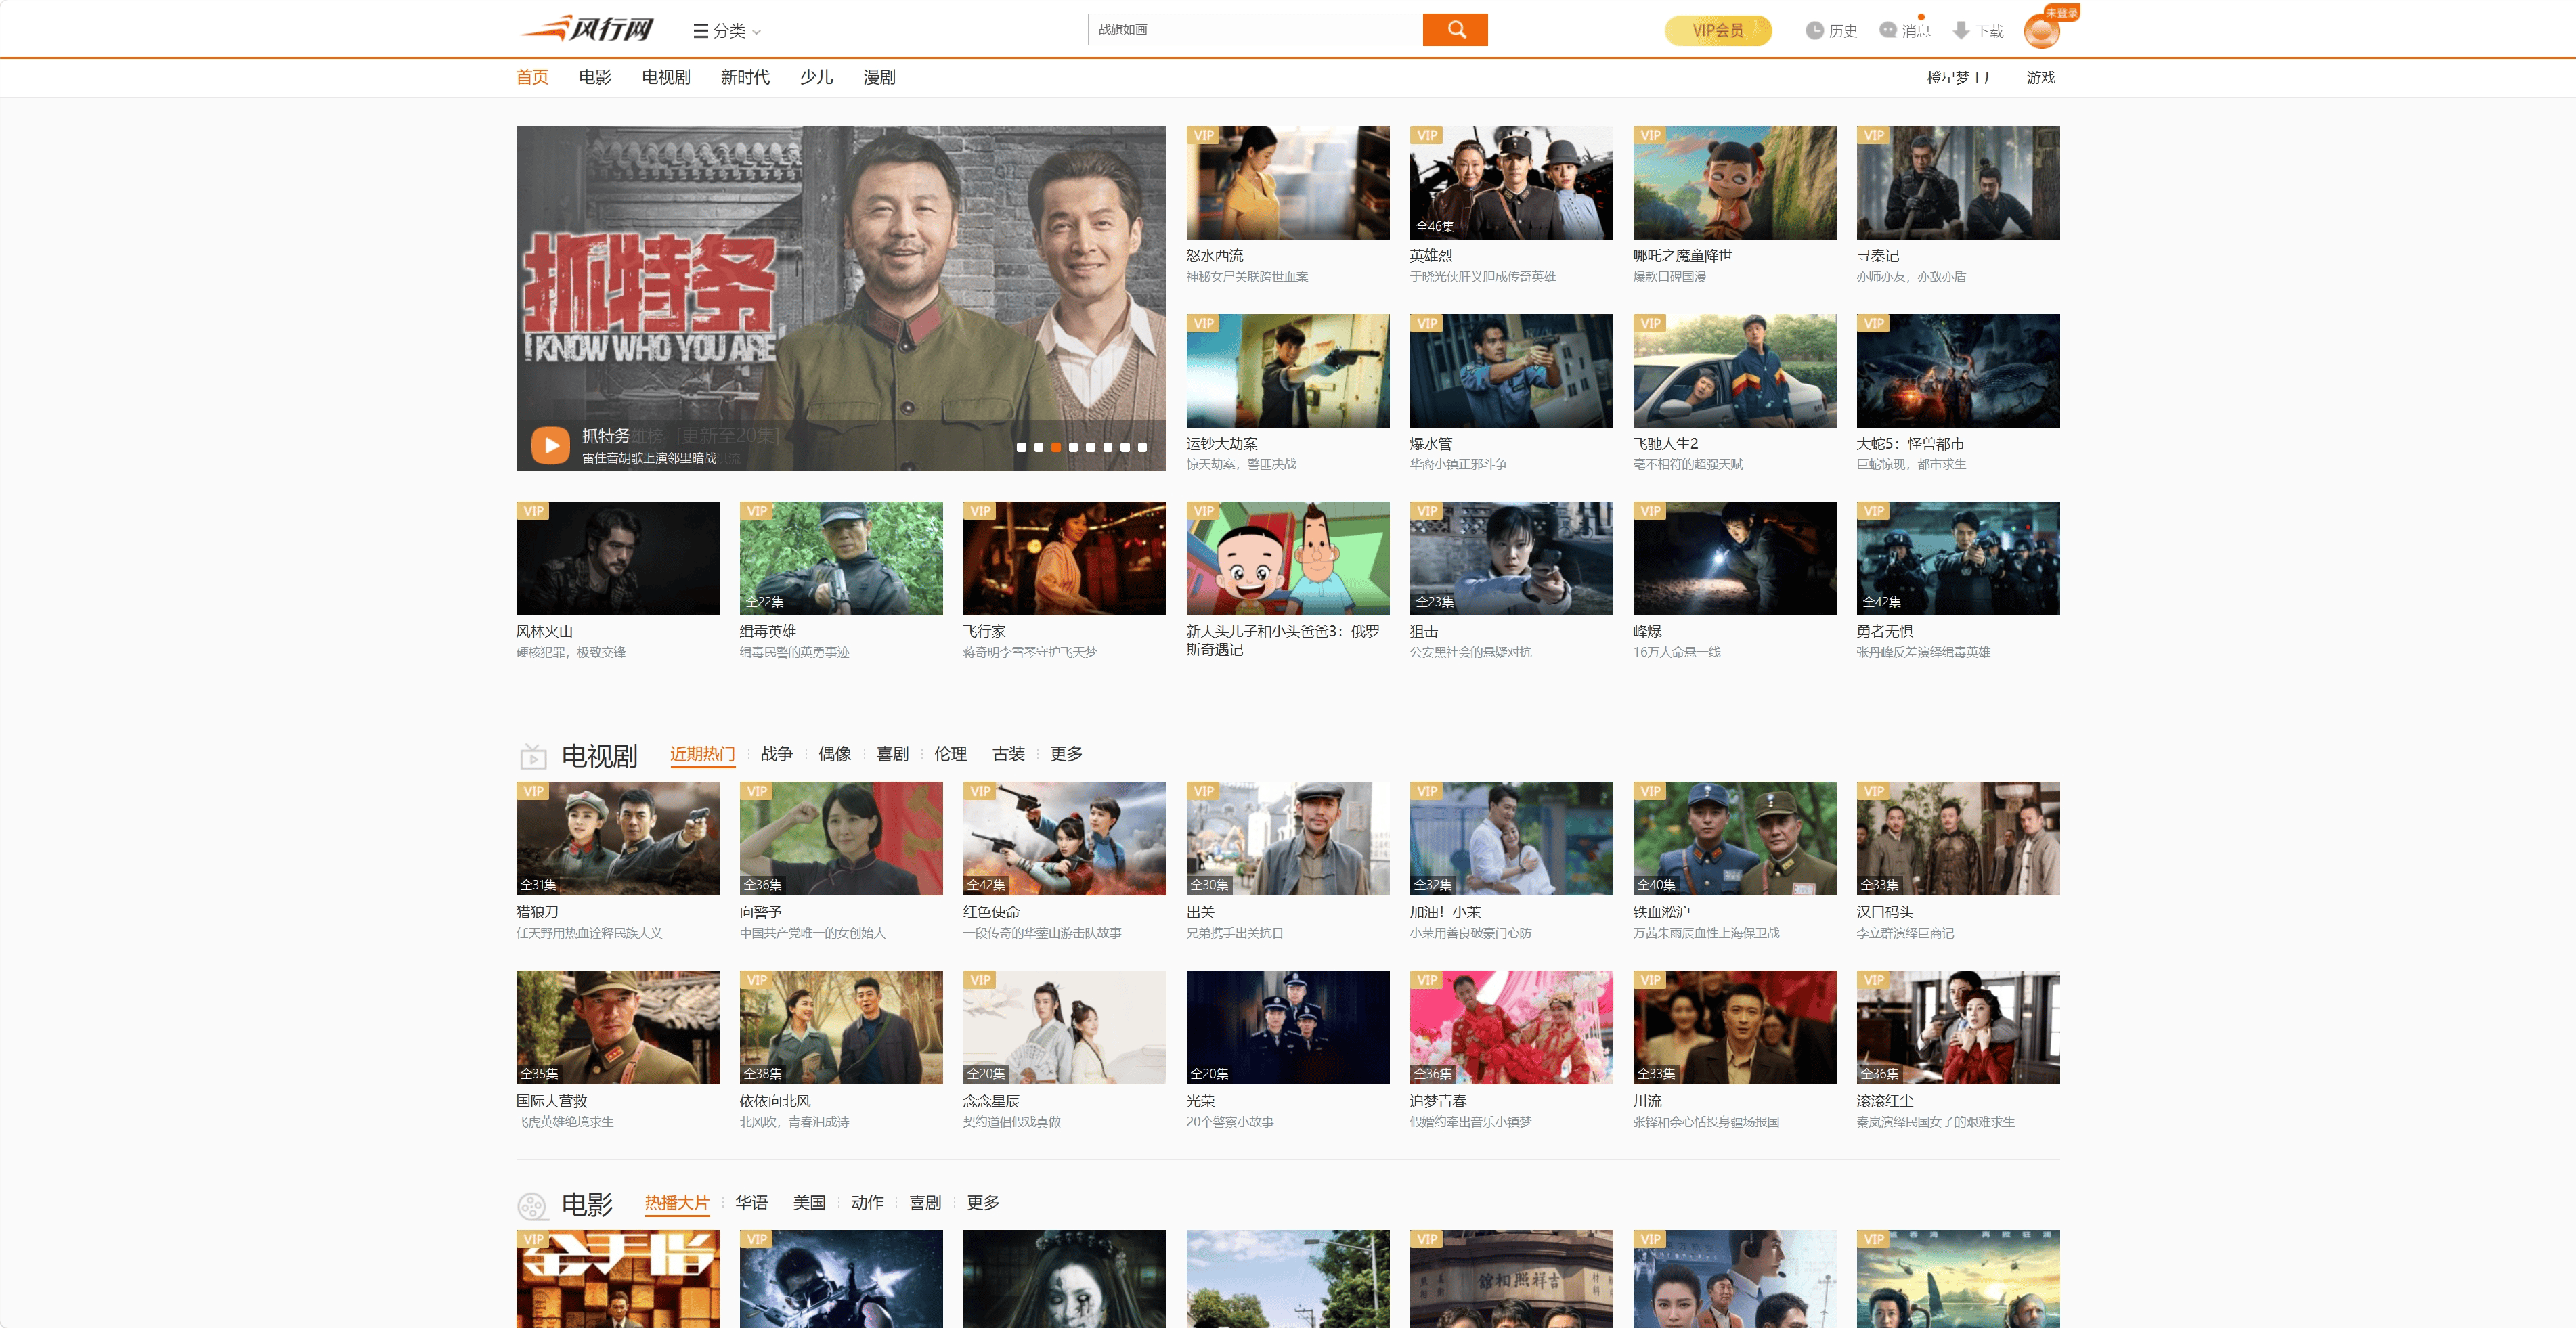Click the 缉毒英雄 title link

[768, 632]
